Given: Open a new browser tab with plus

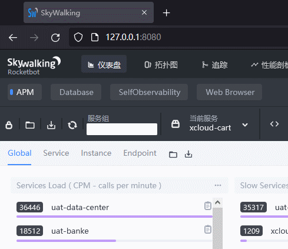Looking at the screenshot, I should (x=166, y=13).
